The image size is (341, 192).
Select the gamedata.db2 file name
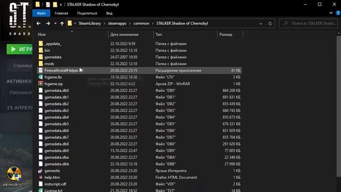[56, 104]
